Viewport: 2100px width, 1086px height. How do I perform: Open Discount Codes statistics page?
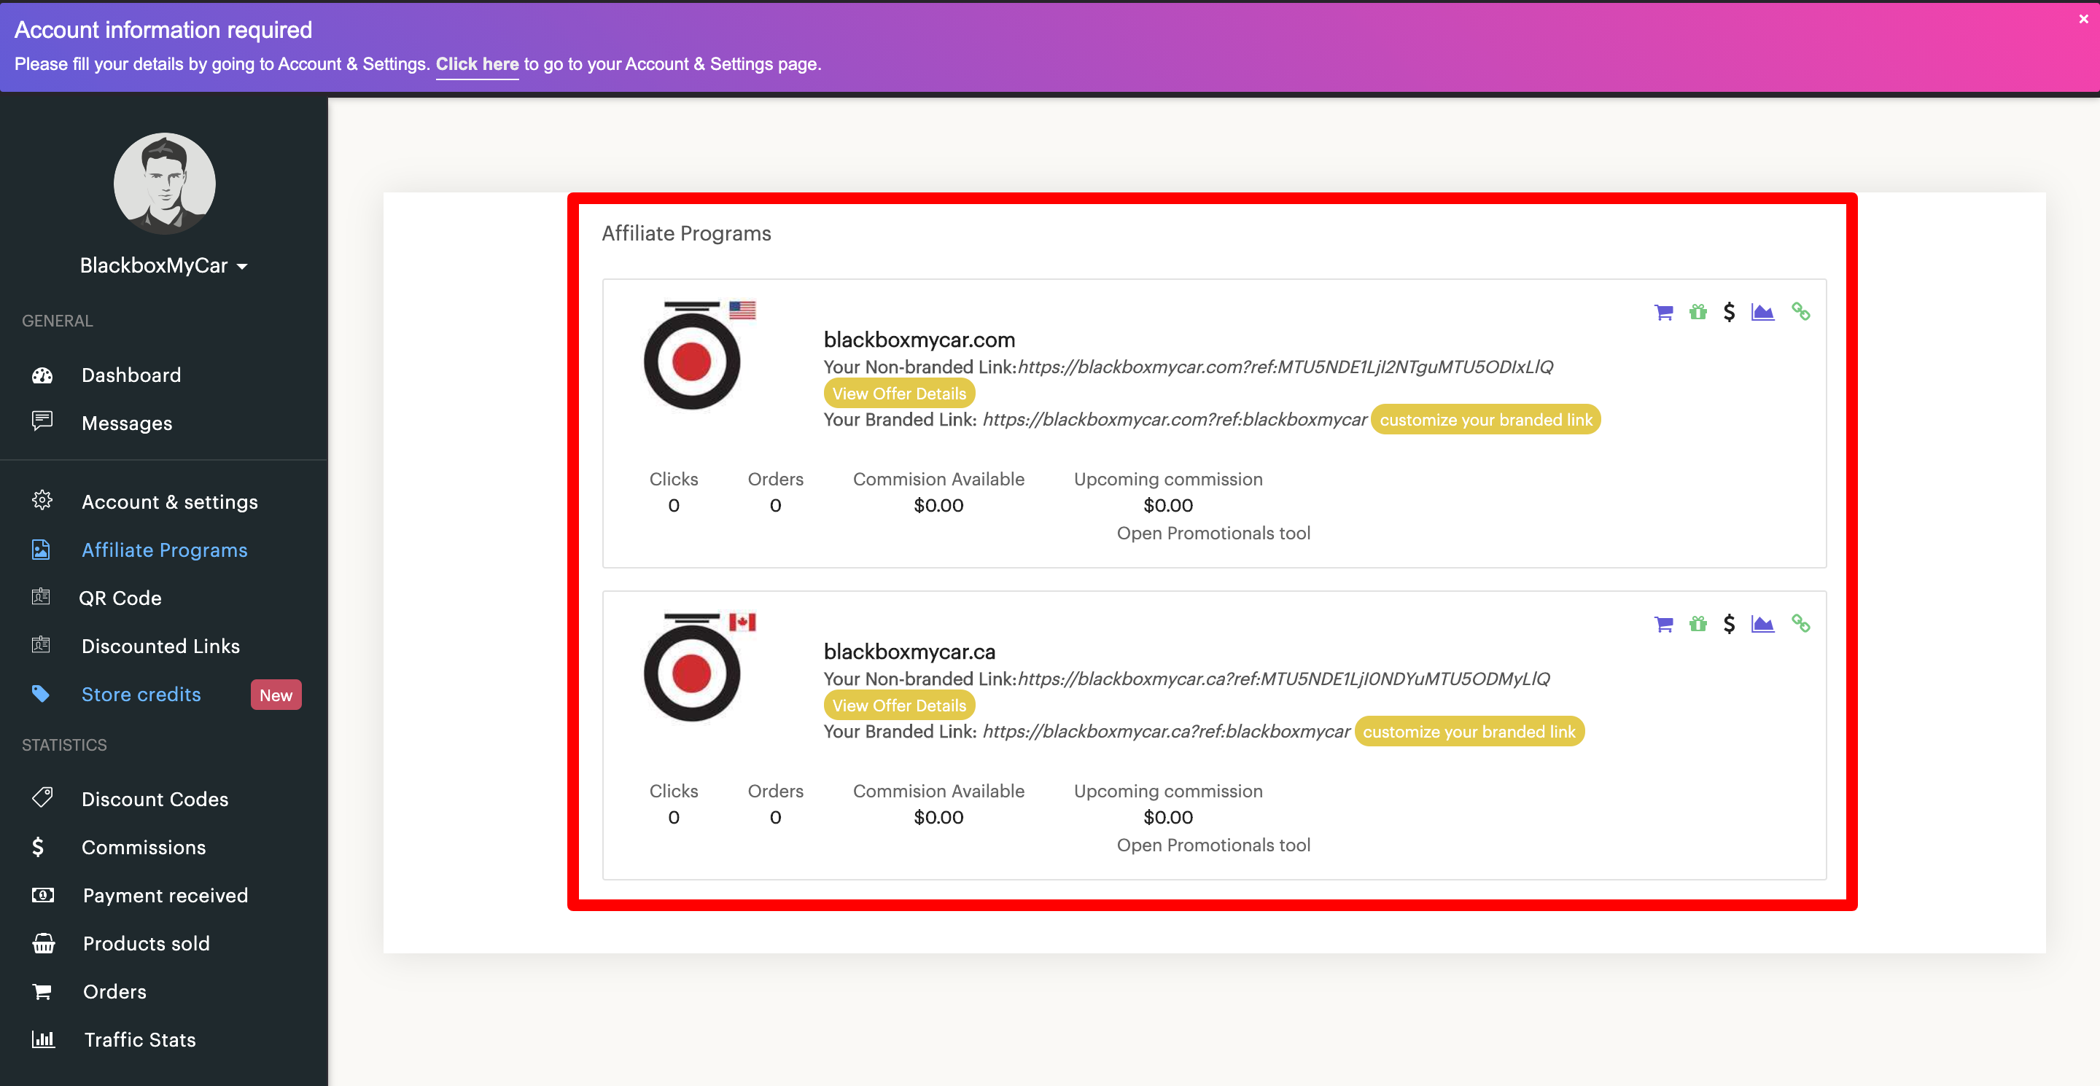coord(155,800)
